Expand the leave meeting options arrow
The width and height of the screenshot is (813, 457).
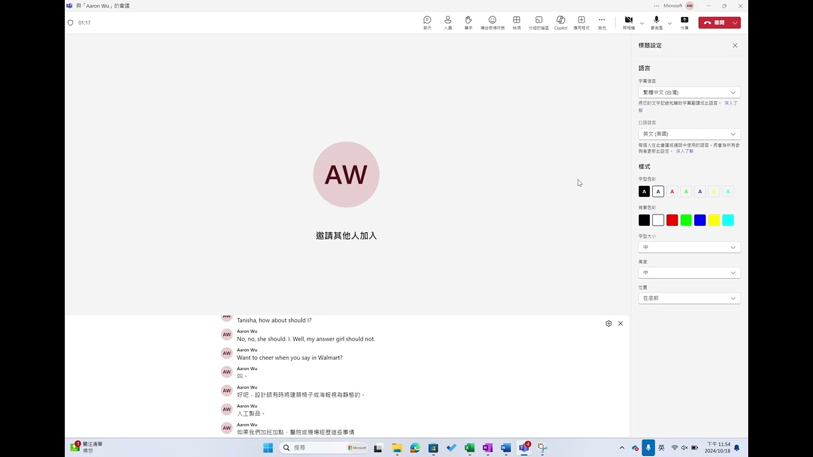[x=736, y=23]
